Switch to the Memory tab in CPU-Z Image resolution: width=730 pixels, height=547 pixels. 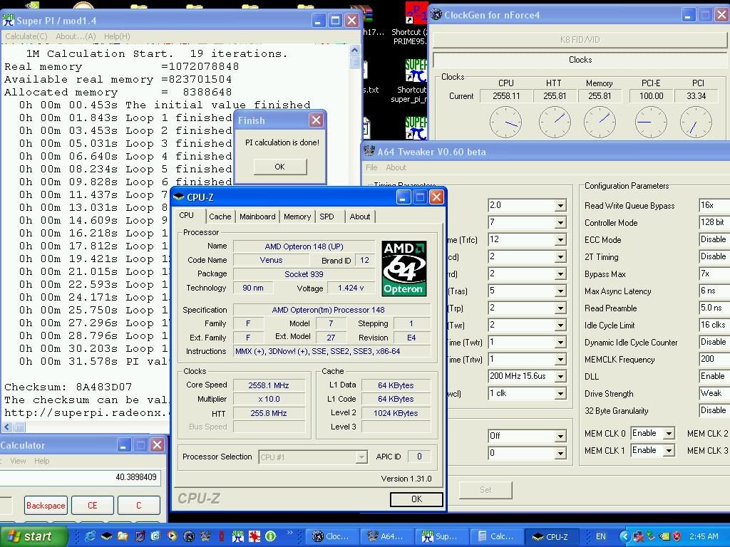coord(297,217)
